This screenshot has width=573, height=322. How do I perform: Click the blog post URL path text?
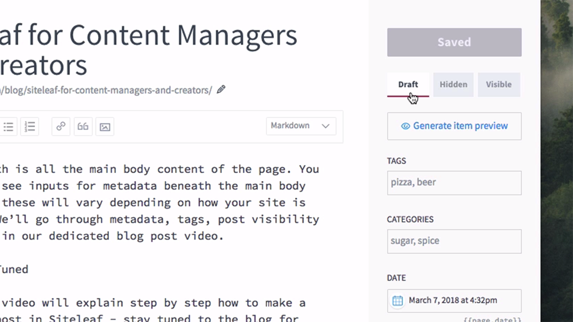point(106,91)
